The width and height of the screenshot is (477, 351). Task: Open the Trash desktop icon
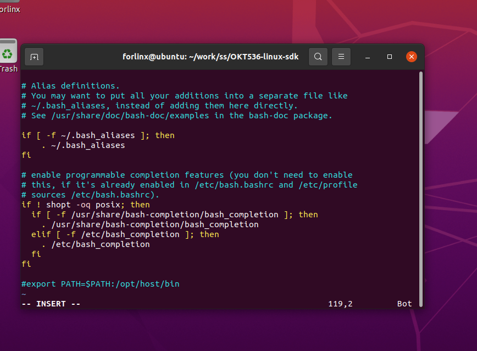coord(8,56)
